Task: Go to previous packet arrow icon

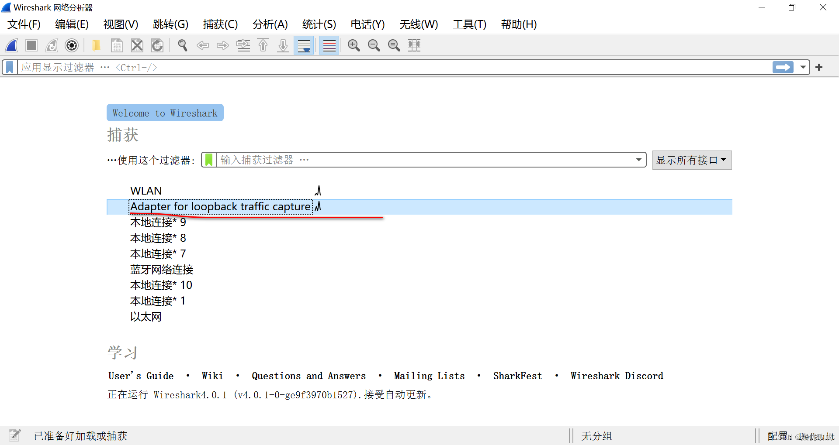Action: (203, 45)
